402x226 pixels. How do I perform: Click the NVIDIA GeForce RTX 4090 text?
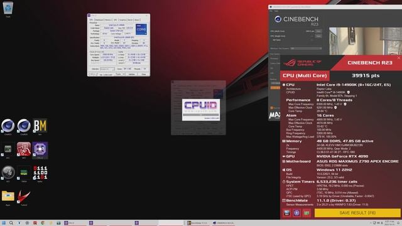[342, 156]
